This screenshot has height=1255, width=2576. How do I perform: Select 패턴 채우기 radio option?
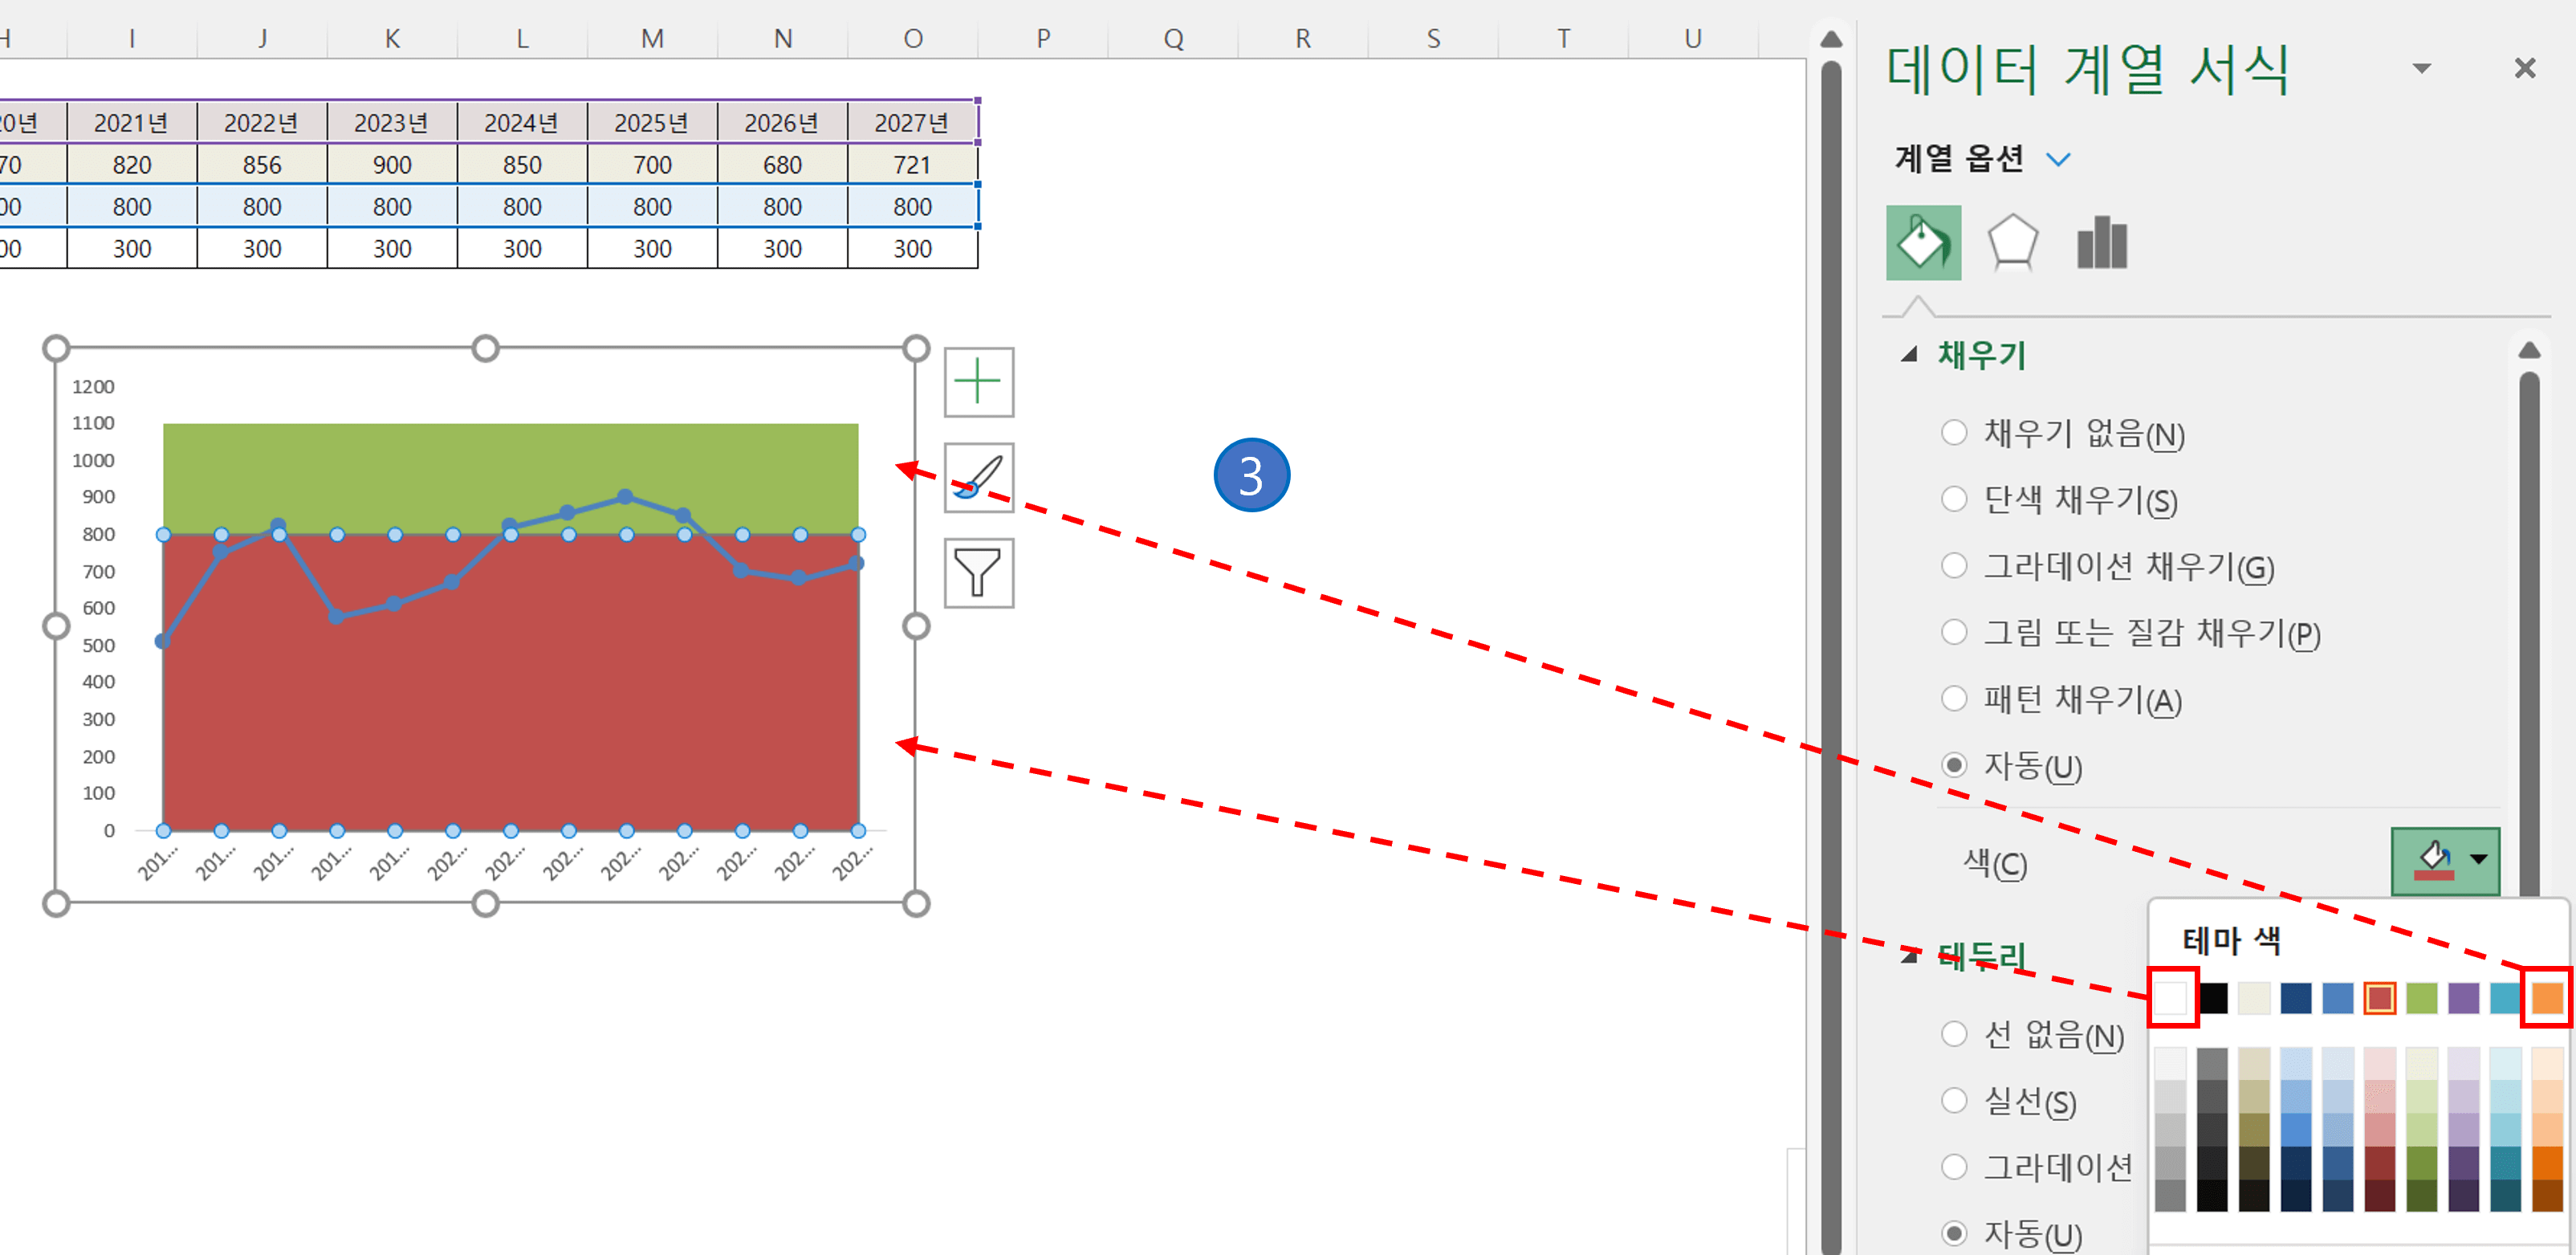tap(1953, 698)
